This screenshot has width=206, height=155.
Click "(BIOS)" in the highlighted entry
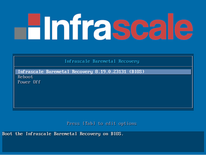click(136, 72)
